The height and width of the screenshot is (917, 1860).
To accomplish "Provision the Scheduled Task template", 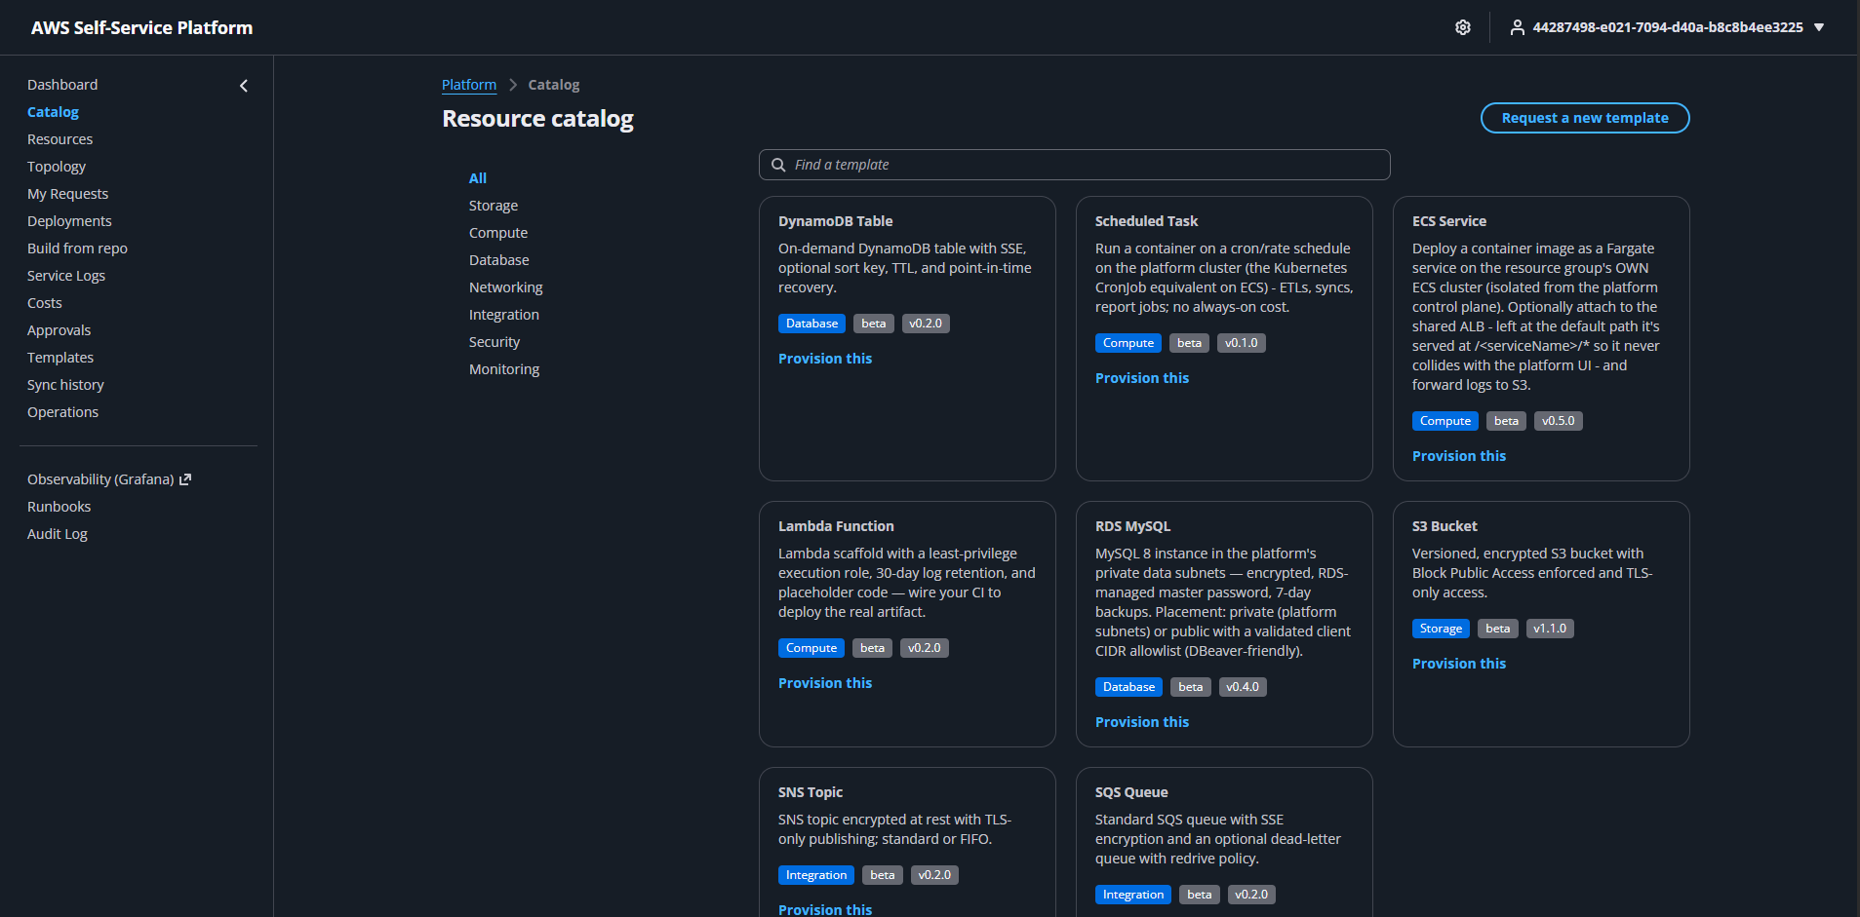I will click(x=1142, y=378).
